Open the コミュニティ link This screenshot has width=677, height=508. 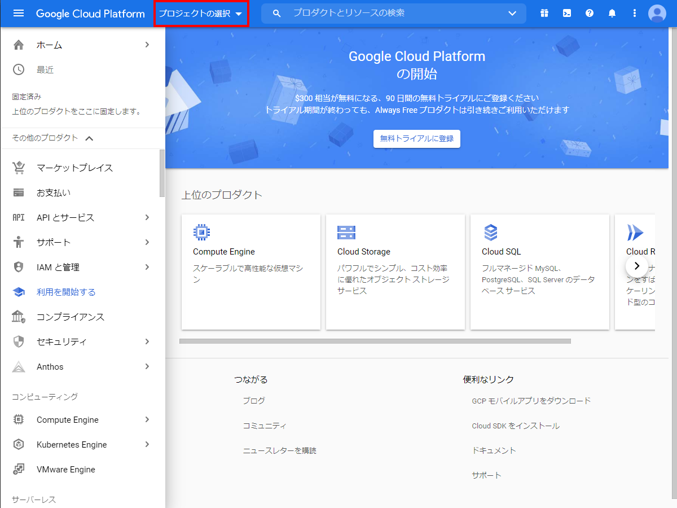pos(265,426)
